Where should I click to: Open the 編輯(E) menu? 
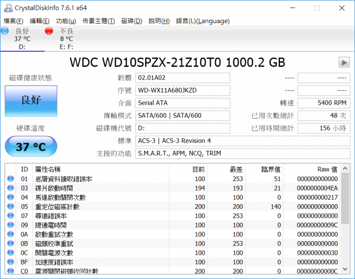[x=39, y=21]
